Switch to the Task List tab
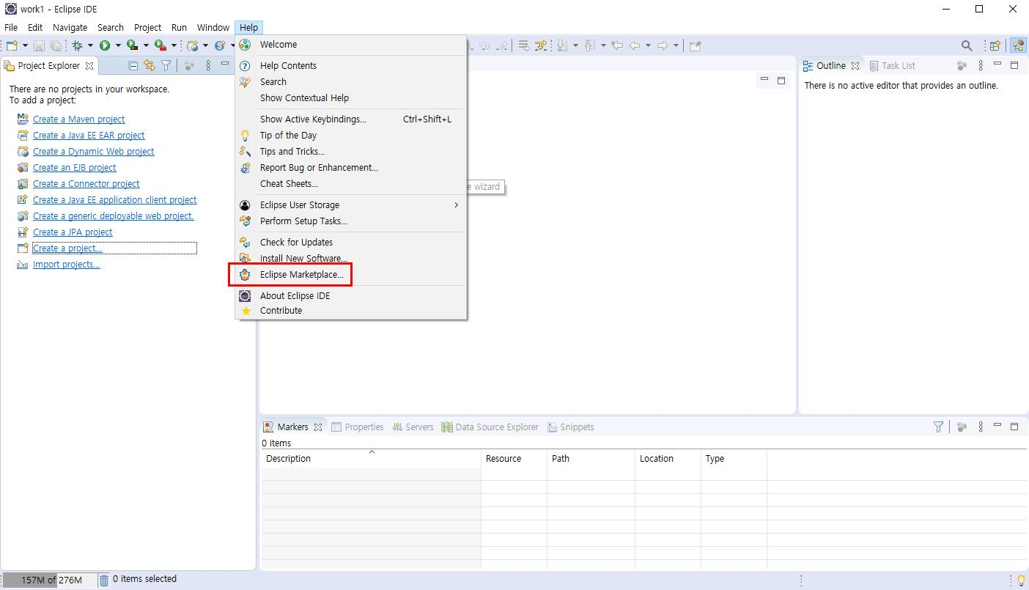 click(x=892, y=66)
